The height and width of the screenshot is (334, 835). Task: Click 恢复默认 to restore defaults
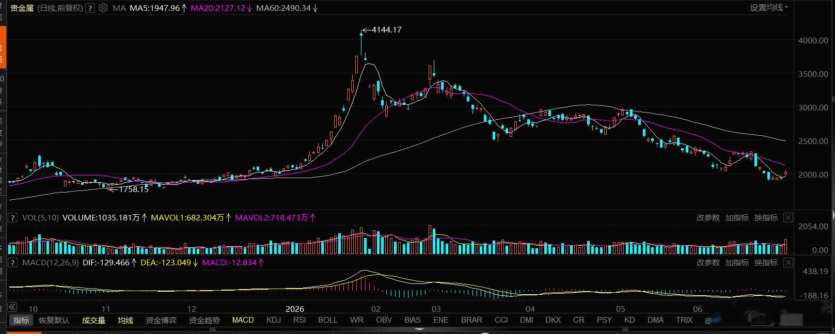click(54, 320)
